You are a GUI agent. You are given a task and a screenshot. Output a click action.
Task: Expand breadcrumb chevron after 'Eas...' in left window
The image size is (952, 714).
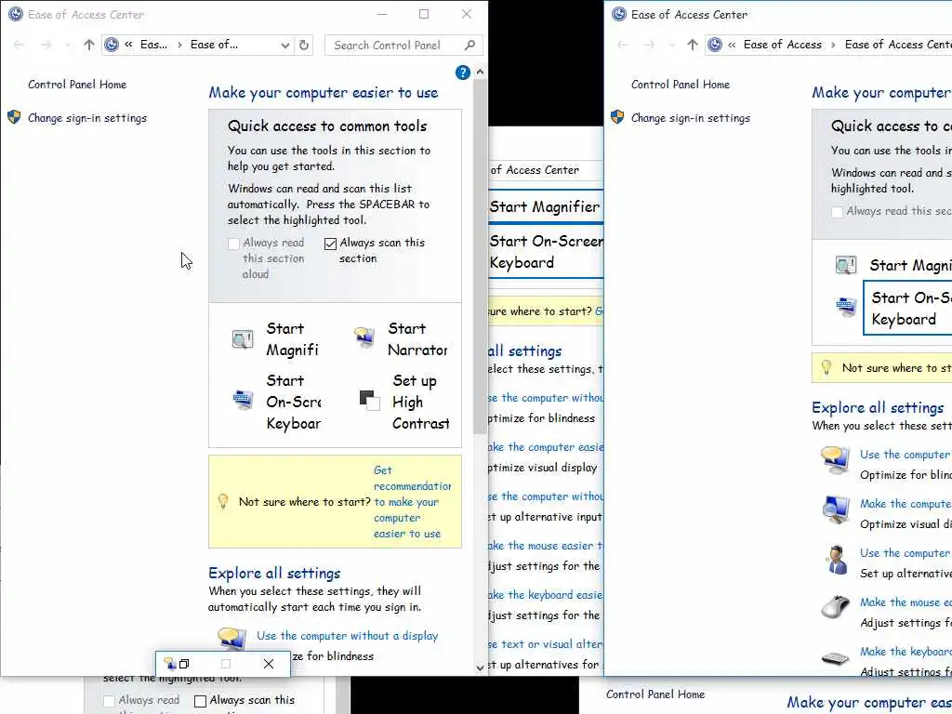pos(179,45)
